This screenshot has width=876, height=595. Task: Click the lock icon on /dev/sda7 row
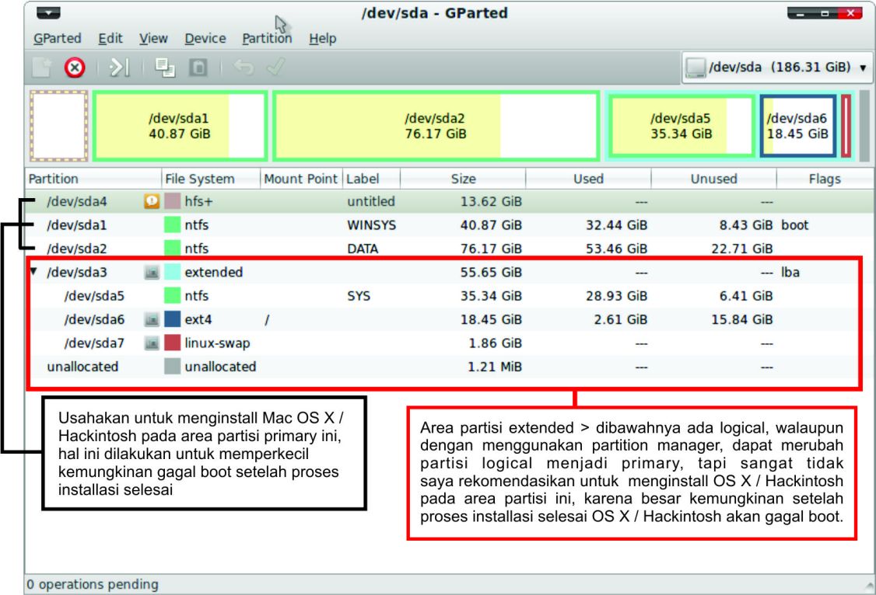(152, 343)
